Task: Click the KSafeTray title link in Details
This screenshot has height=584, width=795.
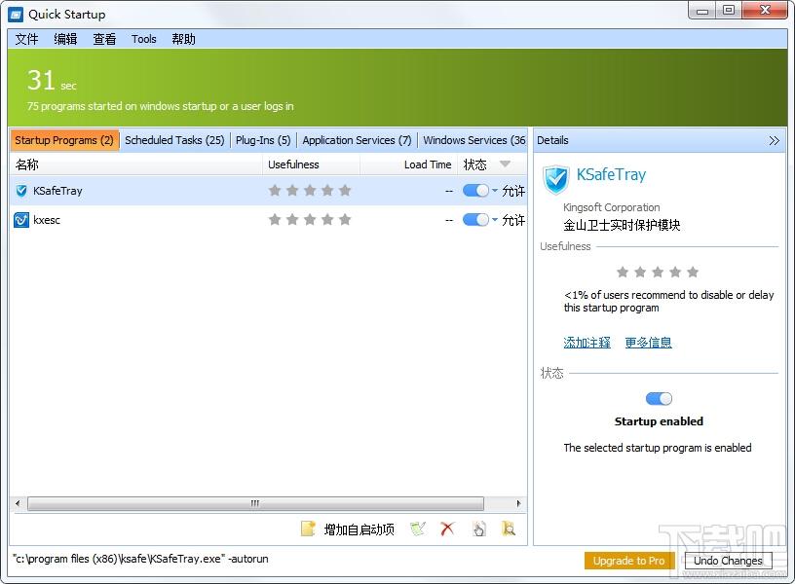Action: [x=612, y=174]
